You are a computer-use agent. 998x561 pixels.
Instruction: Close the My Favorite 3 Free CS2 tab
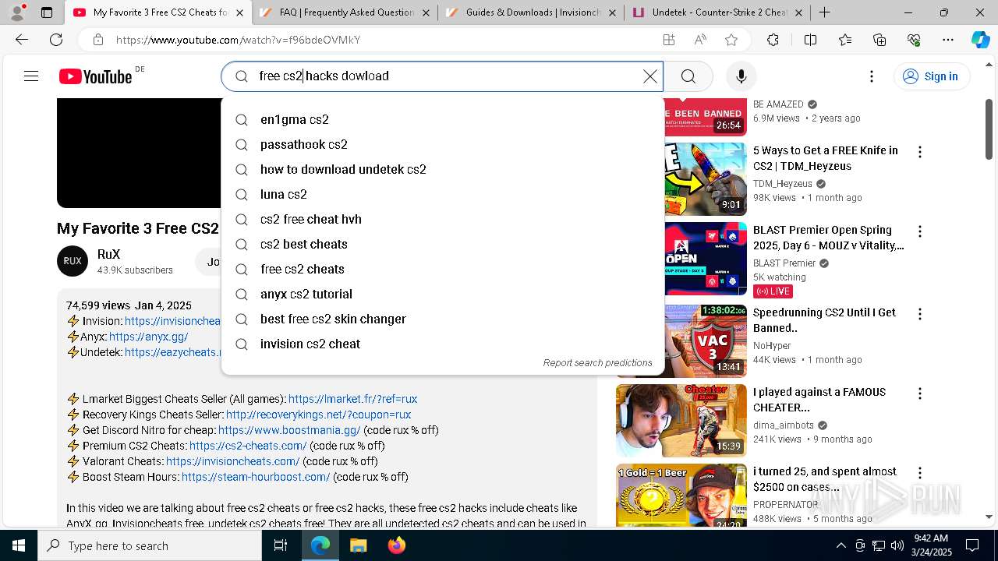[239, 12]
